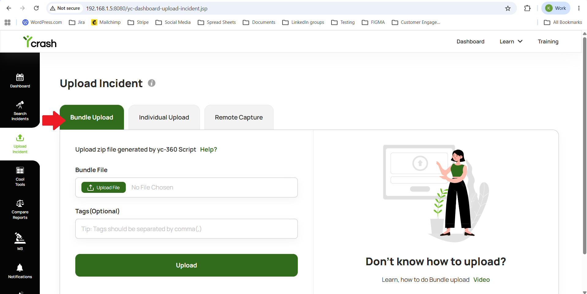Expand the Learn dropdown menu
The width and height of the screenshot is (587, 294).
coord(511,42)
